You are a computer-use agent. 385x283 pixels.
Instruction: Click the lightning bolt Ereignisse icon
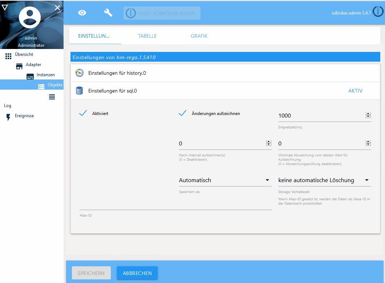[x=8, y=118]
